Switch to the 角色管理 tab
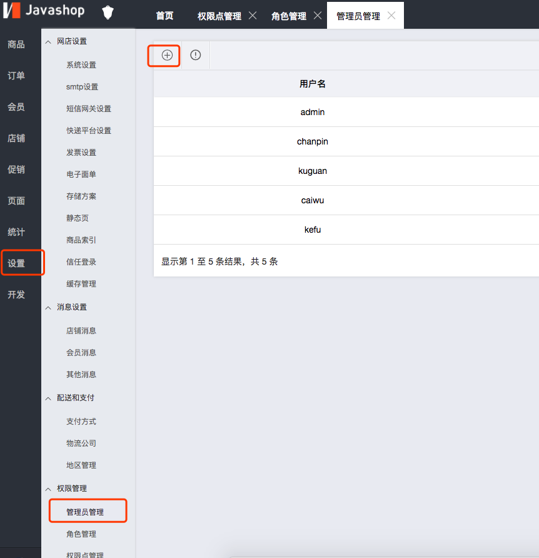The height and width of the screenshot is (558, 539). tap(288, 16)
